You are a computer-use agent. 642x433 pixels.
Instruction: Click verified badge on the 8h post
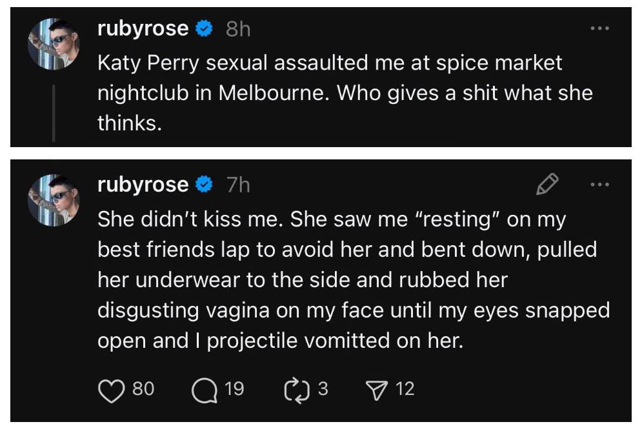(x=205, y=29)
